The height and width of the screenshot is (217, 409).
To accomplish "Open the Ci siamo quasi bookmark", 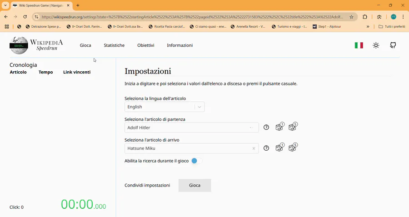I will tap(208, 27).
